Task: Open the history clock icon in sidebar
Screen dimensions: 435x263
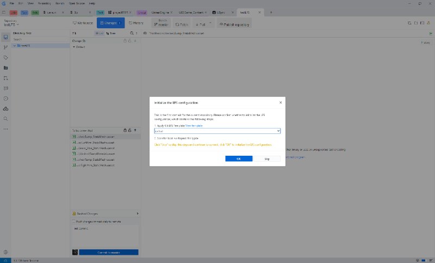Action: pos(5,98)
